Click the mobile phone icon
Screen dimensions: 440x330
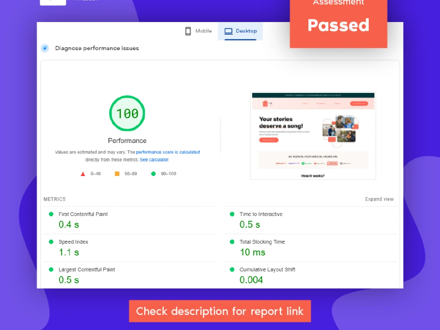click(188, 31)
